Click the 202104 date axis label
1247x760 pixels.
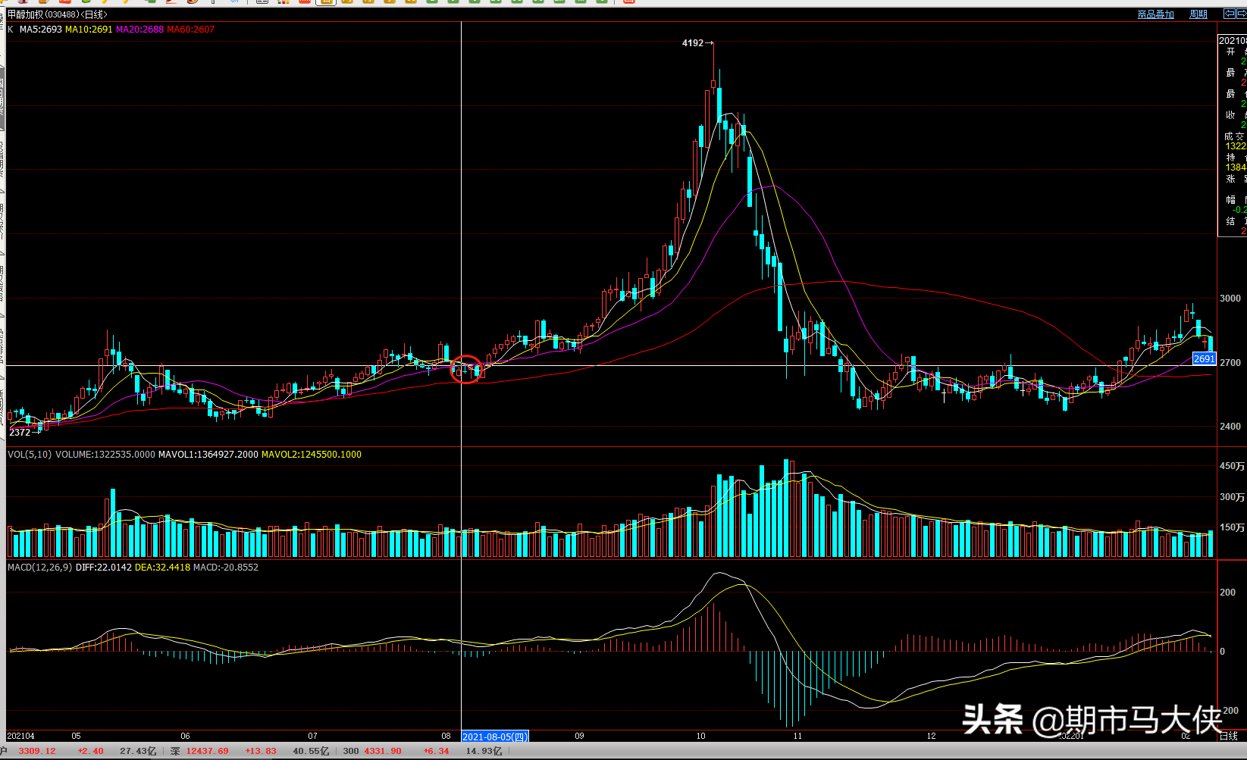coord(20,736)
